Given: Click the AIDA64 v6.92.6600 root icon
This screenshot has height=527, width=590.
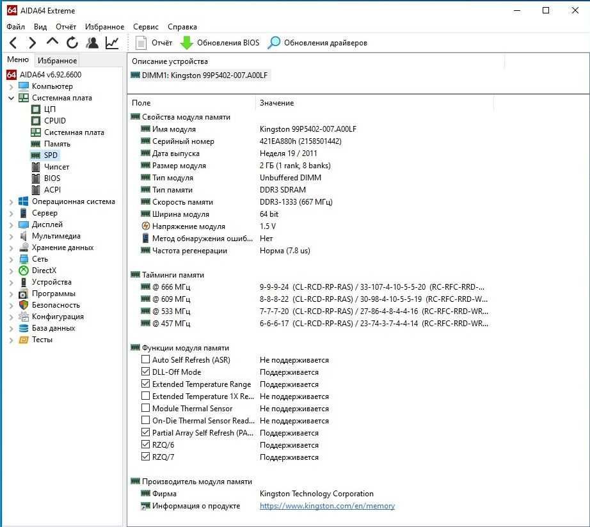Looking at the screenshot, I should pos(12,74).
